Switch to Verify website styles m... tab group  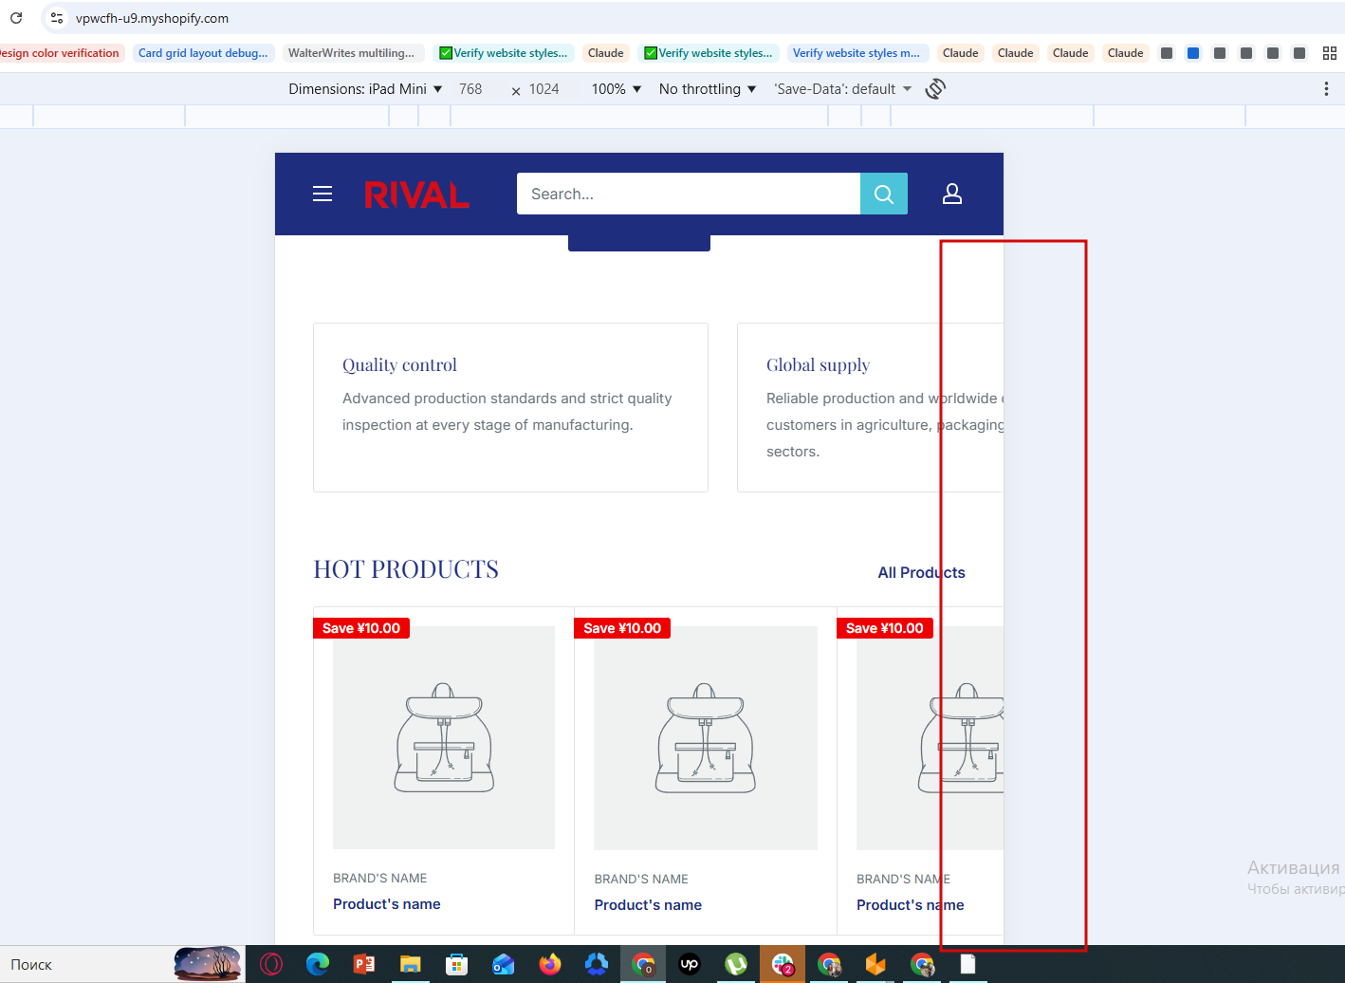click(x=857, y=53)
